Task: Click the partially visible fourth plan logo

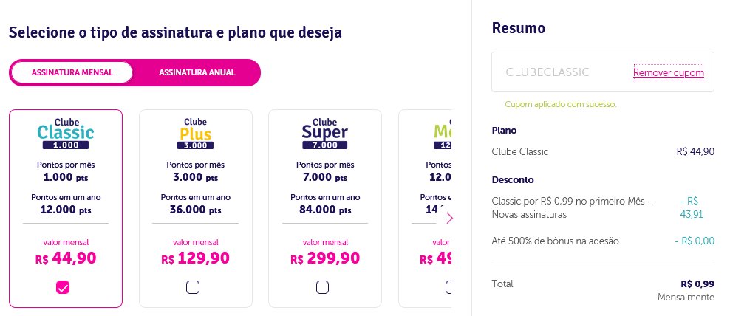Action: [443, 134]
